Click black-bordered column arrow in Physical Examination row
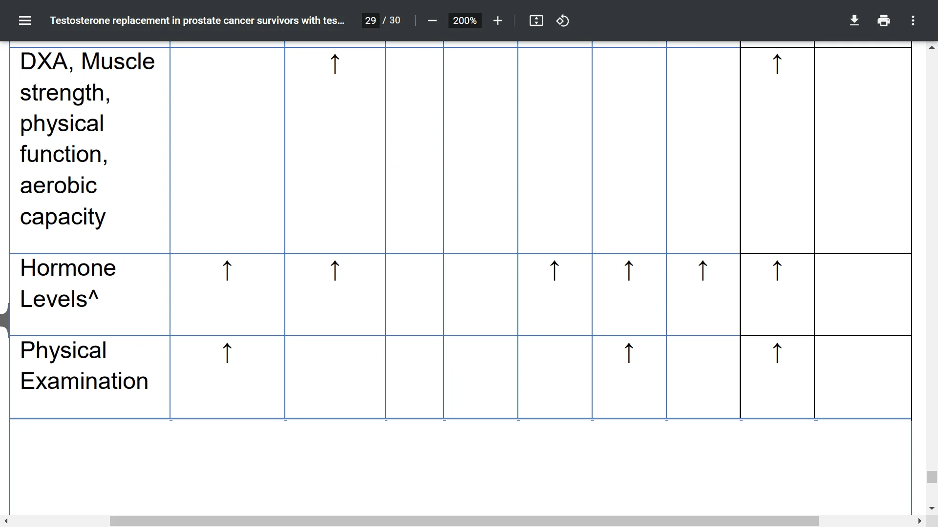 777,353
